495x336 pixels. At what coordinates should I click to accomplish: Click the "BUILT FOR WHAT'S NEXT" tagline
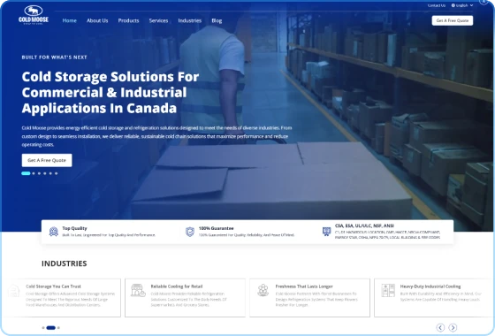coord(54,57)
